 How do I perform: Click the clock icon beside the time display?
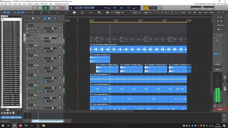(x=71, y=8)
